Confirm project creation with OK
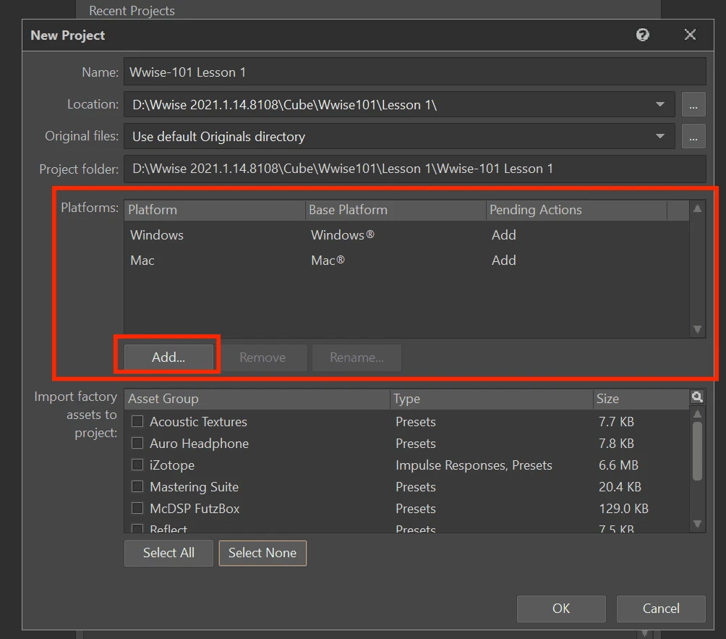 click(561, 609)
